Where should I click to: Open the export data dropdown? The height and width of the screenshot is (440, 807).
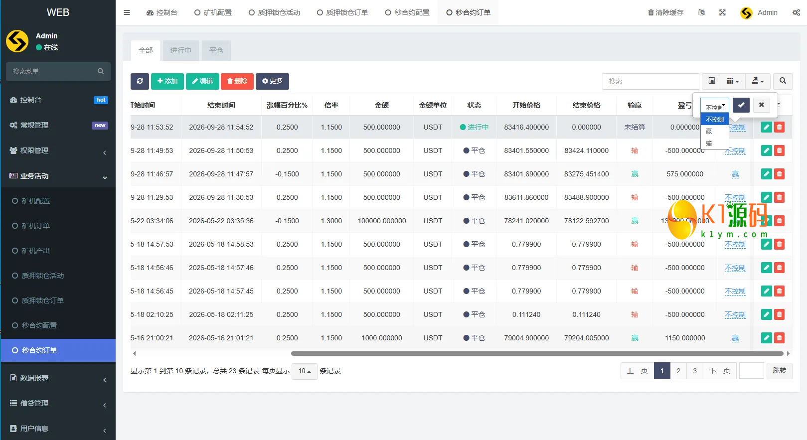pos(758,81)
